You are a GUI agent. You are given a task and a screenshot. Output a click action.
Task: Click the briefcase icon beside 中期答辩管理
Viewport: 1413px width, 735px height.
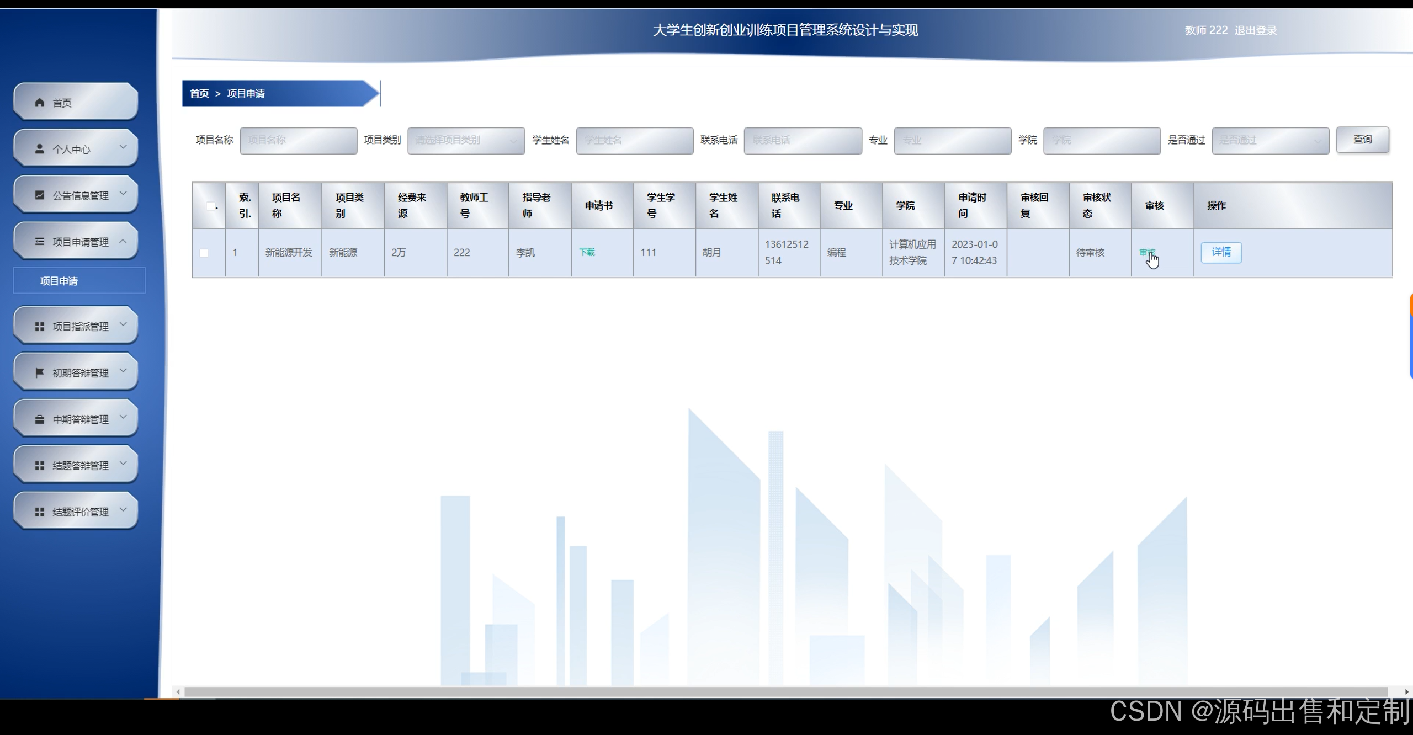point(39,419)
